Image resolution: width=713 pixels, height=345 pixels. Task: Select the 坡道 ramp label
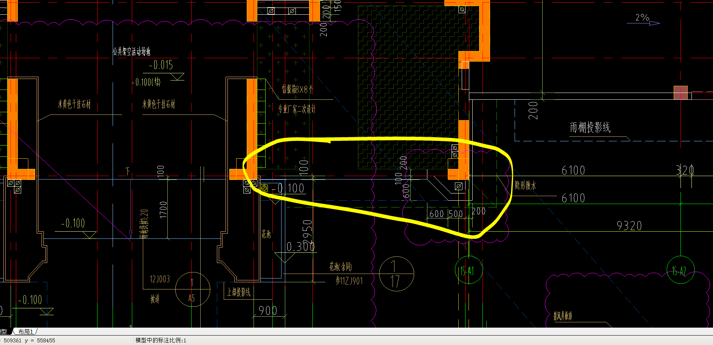tap(155, 299)
